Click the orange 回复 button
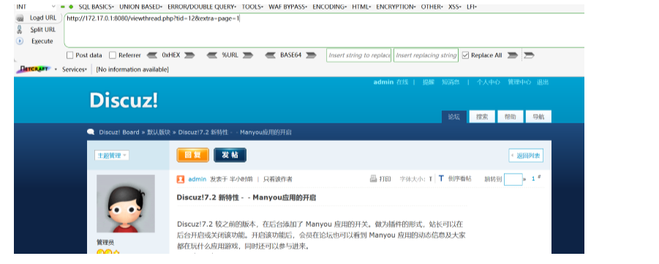The width and height of the screenshot is (659, 264). click(x=193, y=155)
